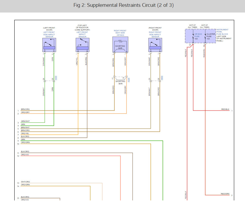The width and height of the screenshot is (245, 208).
Task: Click '(TOP LEFT OF RADIATOR CORE SUPPORT)' note
Action: 82,28
